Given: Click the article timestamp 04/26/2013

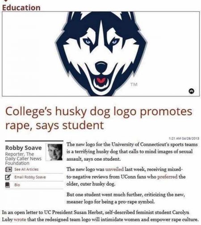Looking at the screenshot, I should click(184, 139).
